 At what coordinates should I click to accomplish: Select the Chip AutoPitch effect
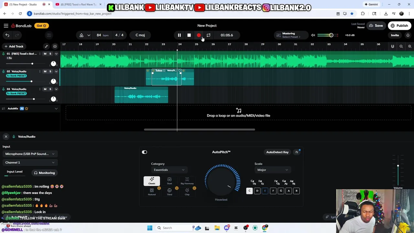tap(187, 192)
